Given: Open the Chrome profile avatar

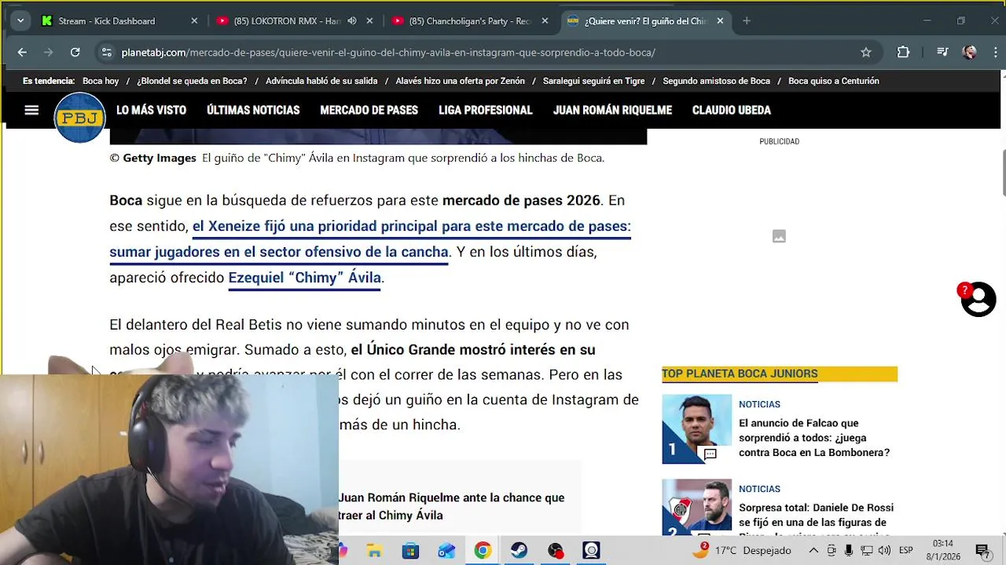Looking at the screenshot, I should [970, 53].
